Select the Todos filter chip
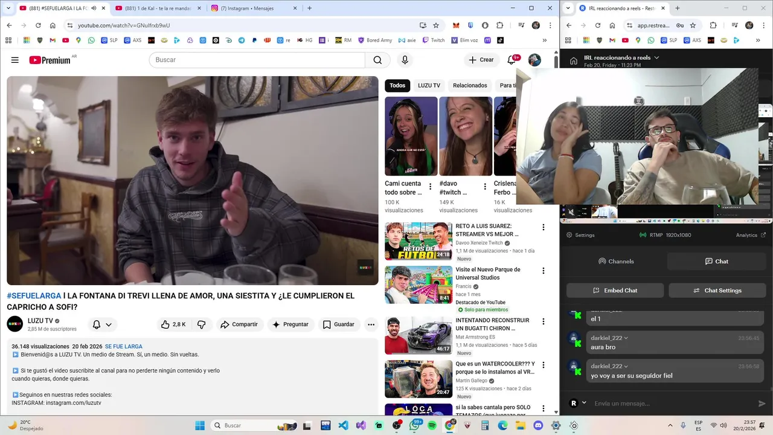773x435 pixels. [x=397, y=85]
